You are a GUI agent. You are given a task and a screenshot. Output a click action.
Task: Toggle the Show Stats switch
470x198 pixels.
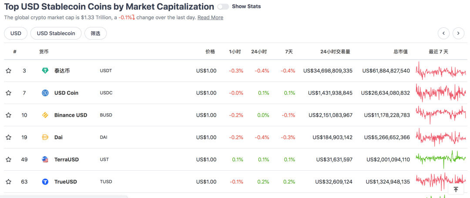[223, 7]
